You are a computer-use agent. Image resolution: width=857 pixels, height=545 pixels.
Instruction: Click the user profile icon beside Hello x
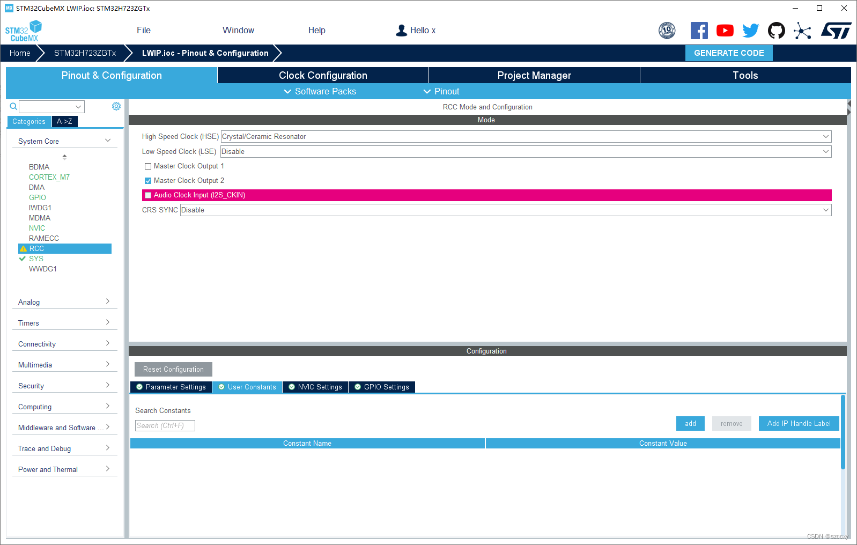pos(401,31)
